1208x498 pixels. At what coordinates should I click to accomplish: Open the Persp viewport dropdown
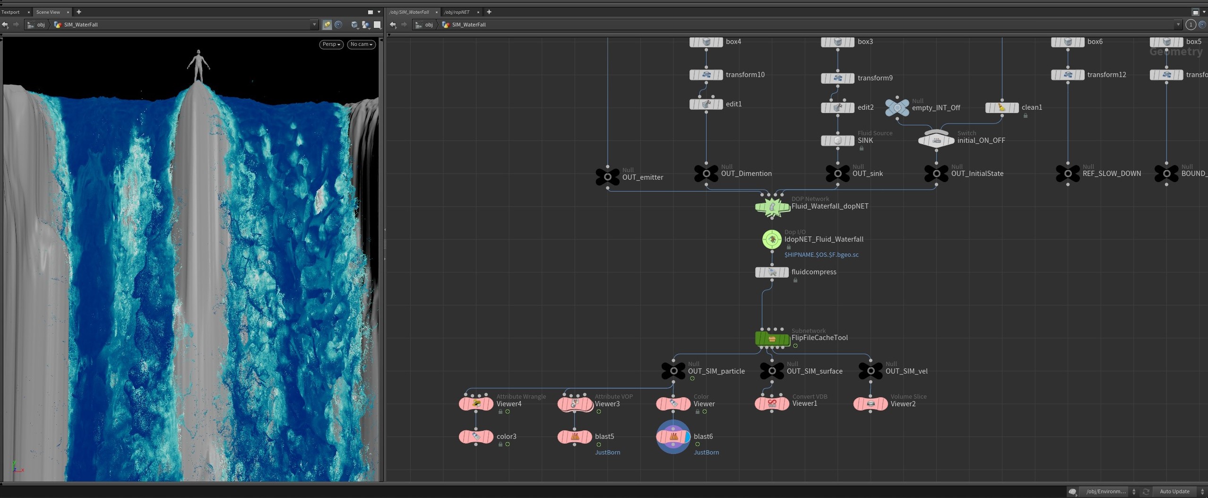pyautogui.click(x=331, y=44)
